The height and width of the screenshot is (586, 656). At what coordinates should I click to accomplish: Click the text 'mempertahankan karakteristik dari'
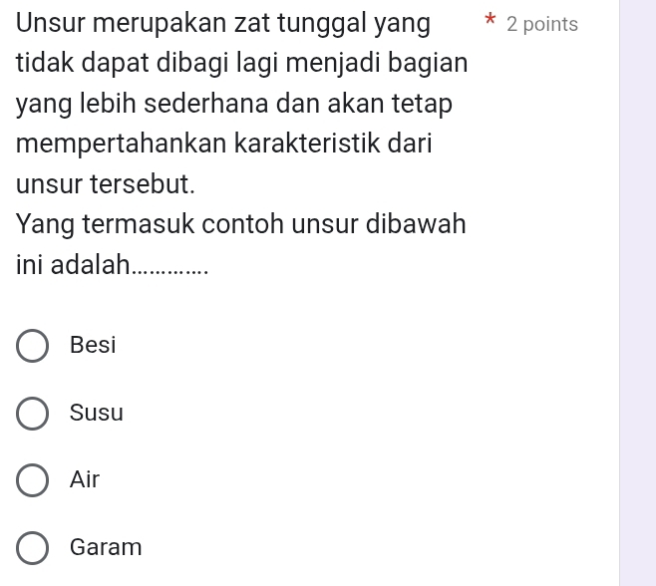click(224, 144)
